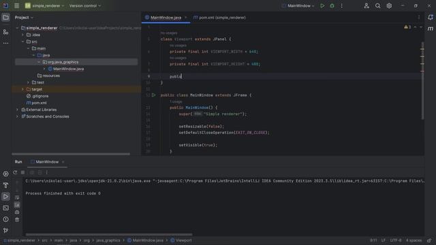Click MainWindow.java in the breadcrumb bar
Image resolution: width=436 pixels, height=245 pixels.
click(x=145, y=240)
